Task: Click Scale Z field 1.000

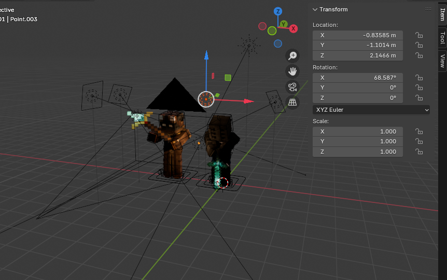Action: click(x=358, y=152)
